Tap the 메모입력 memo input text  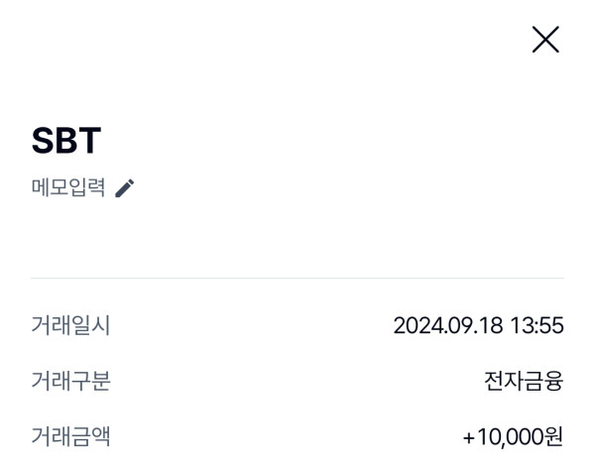pyautogui.click(x=68, y=188)
